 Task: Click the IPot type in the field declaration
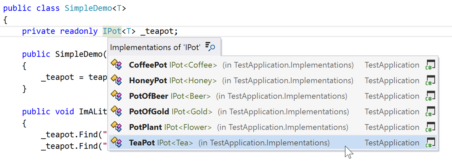(112, 31)
